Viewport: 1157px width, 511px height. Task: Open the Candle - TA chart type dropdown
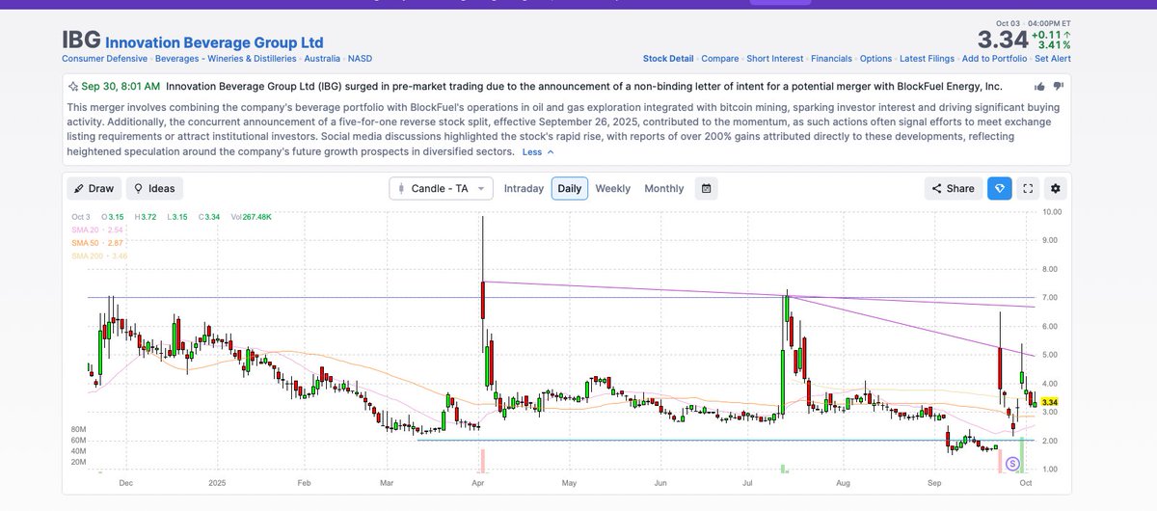[x=442, y=188]
